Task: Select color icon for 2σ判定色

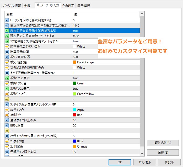Action: pyautogui.click(x=7, y=146)
